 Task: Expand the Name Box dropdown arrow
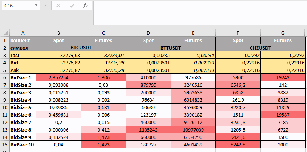pyautogui.click(x=36, y=6)
